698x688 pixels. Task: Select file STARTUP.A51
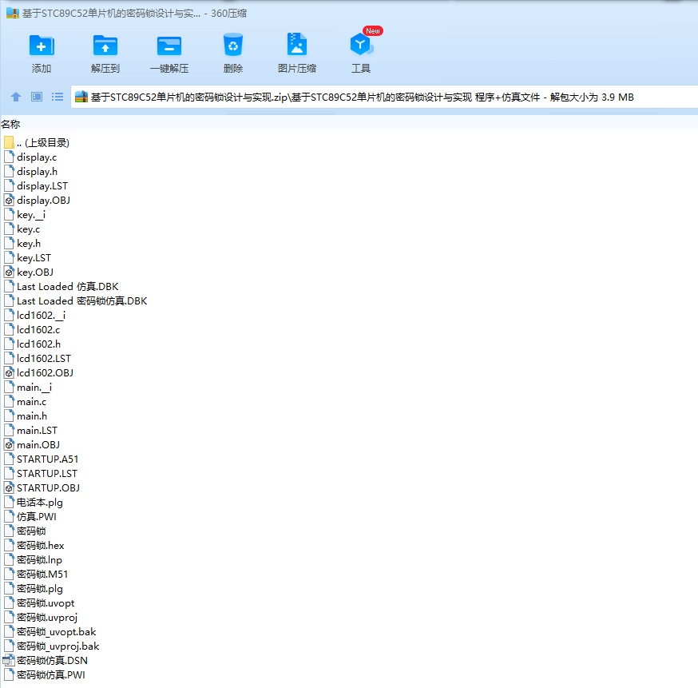coord(48,459)
